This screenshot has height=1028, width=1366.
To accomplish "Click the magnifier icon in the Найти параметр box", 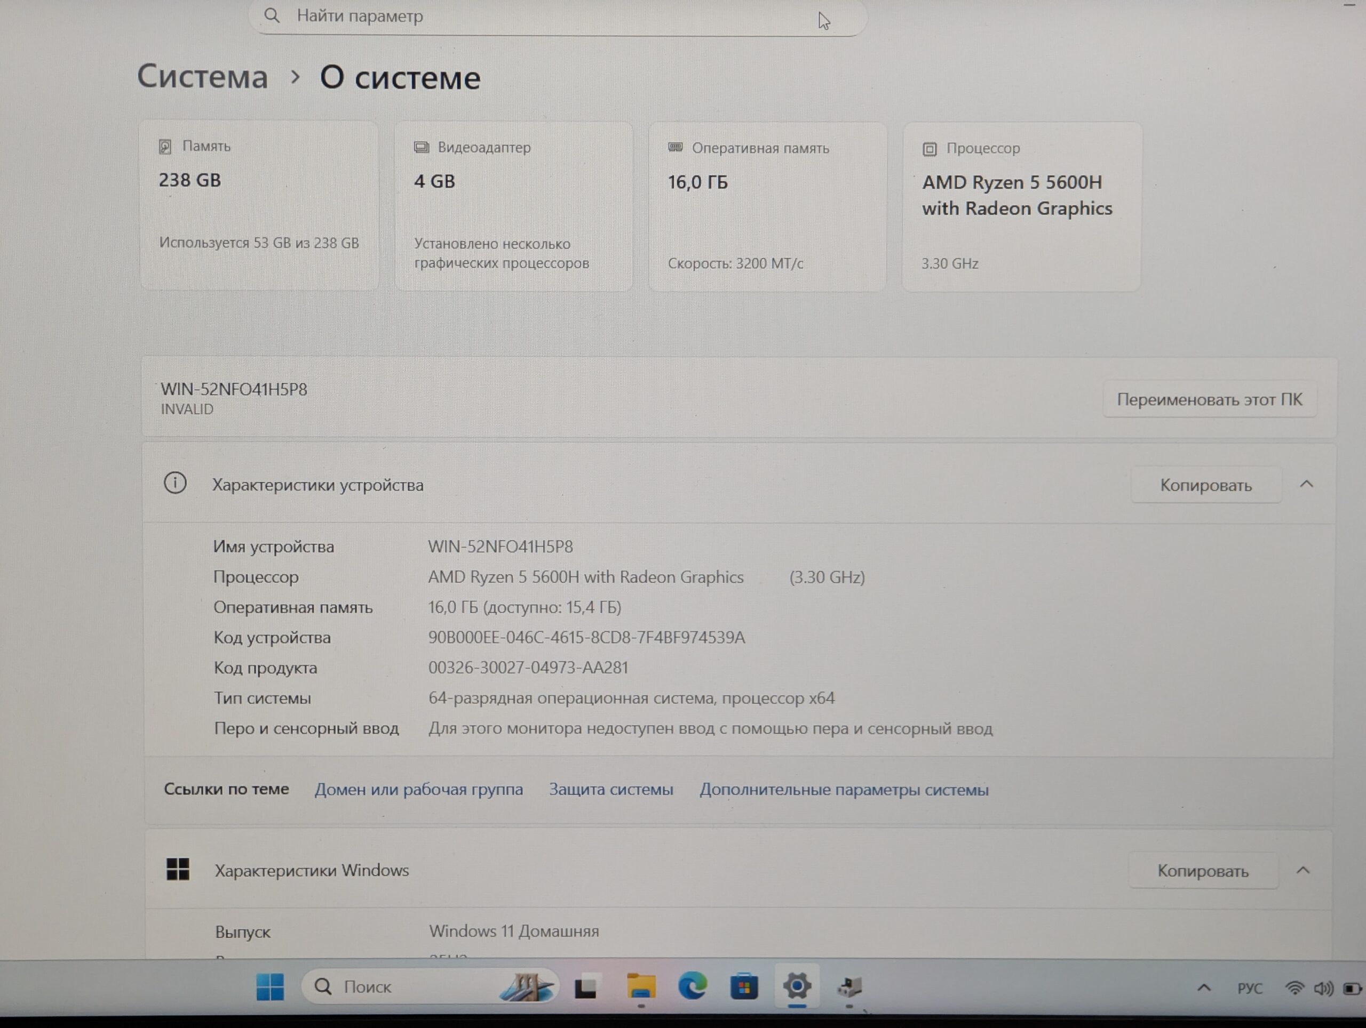I will point(272,15).
